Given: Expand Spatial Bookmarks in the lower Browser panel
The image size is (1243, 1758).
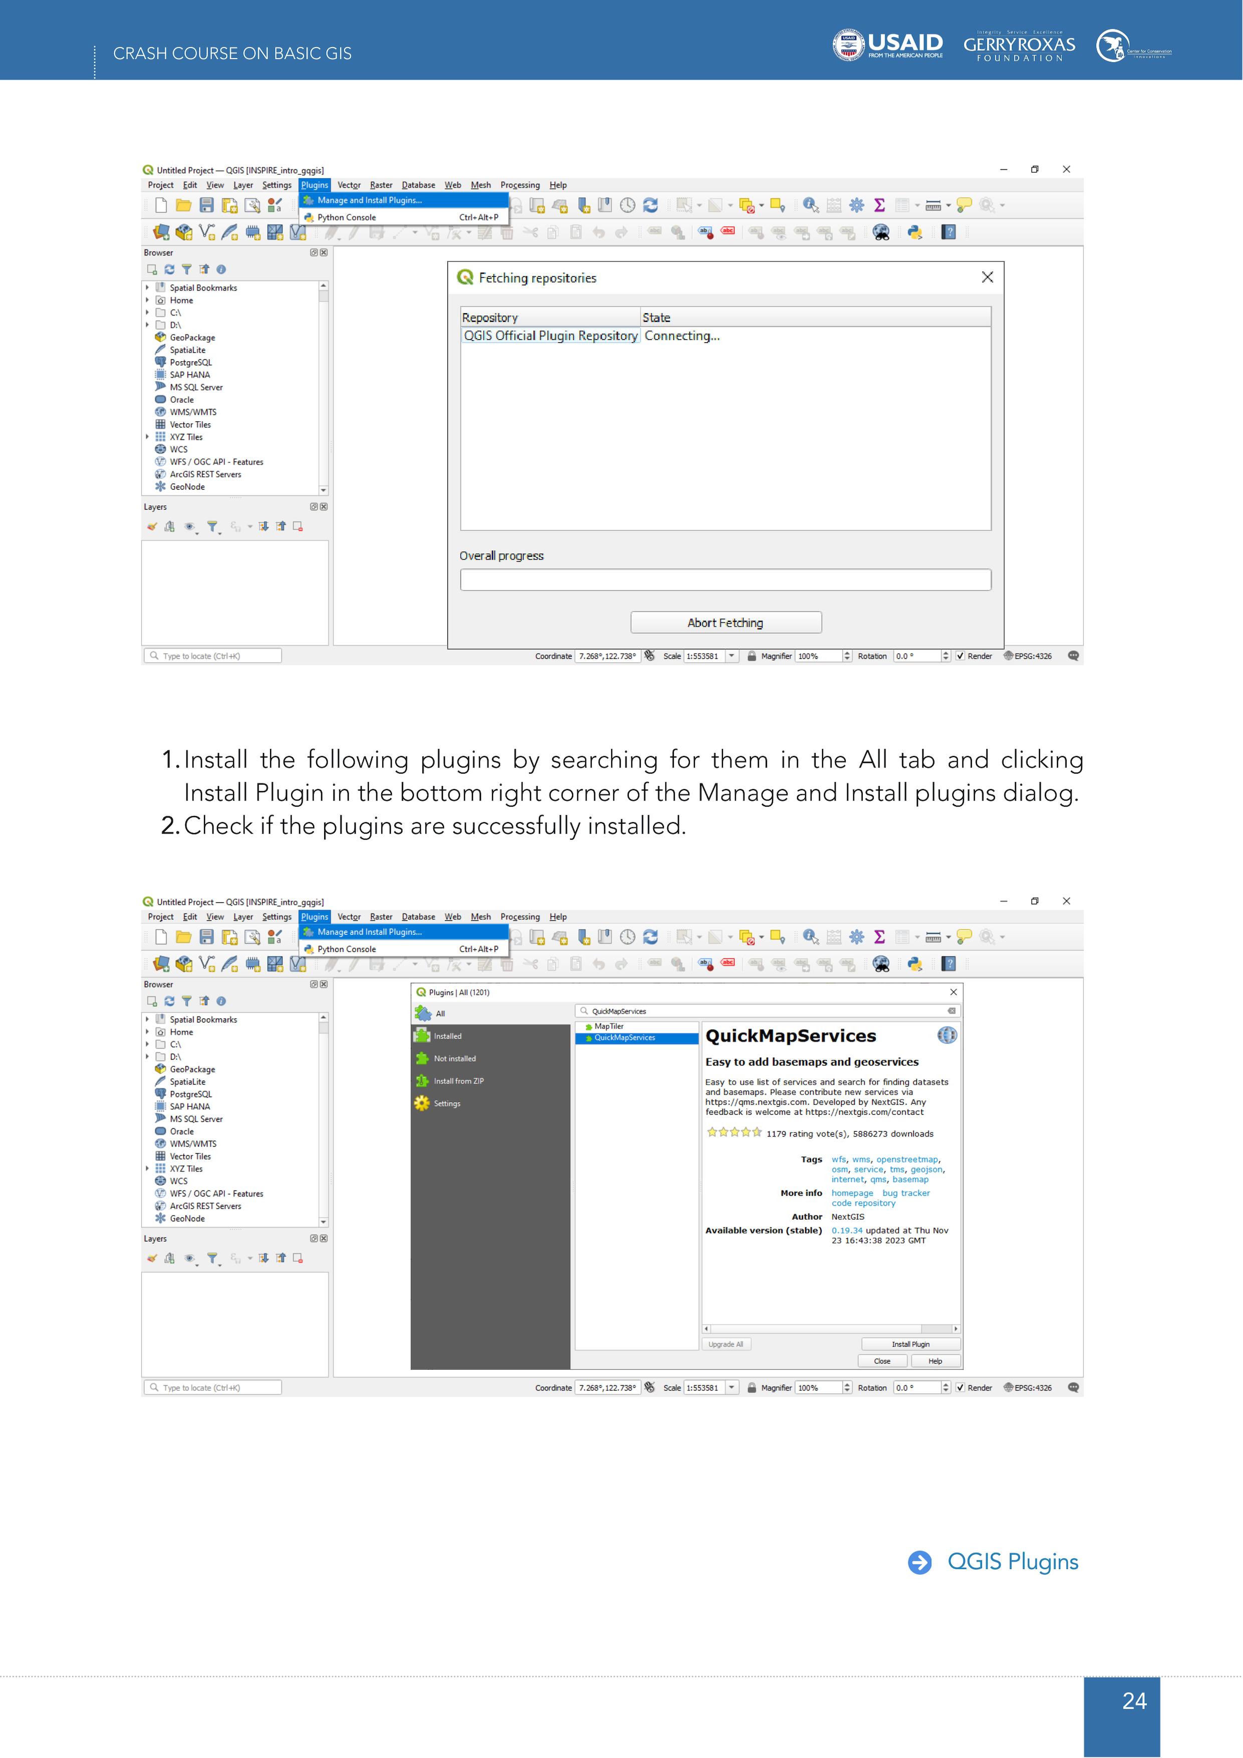Looking at the screenshot, I should (147, 1019).
